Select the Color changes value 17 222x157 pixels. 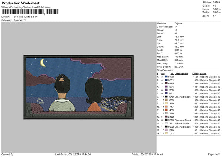coord(176,27)
